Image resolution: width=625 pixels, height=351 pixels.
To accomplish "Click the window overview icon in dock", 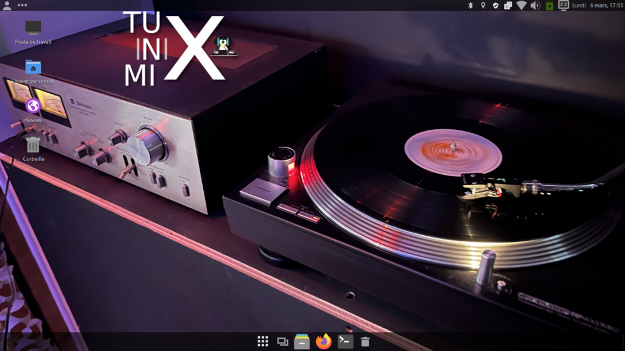I will click(x=282, y=342).
